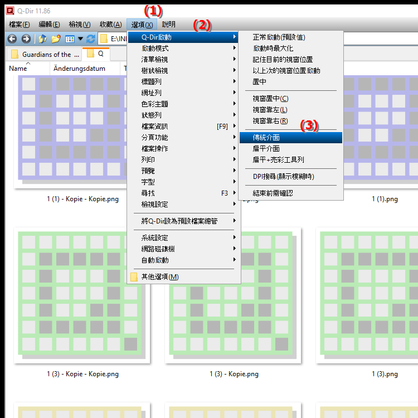Open the 編輯(E) menu
The height and width of the screenshot is (418, 418).
[x=49, y=25]
